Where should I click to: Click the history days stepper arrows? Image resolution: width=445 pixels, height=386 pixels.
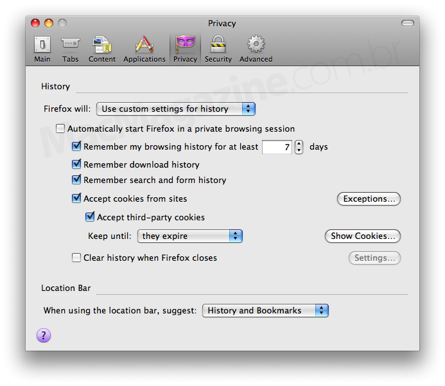tap(299, 147)
